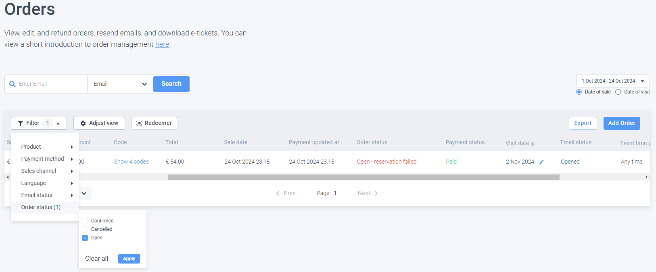The width and height of the screenshot is (656, 272).
Task: Select the Date of visit radio button
Action: pyautogui.click(x=618, y=92)
